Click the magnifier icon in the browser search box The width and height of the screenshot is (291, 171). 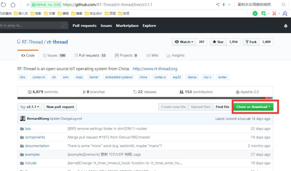click(283, 5)
